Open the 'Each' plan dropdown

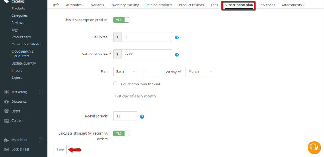(x=125, y=71)
